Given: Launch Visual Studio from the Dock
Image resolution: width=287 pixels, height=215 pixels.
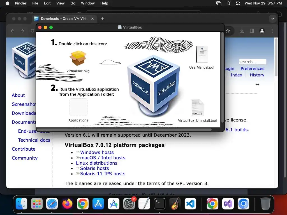Looking at the screenshot, I should click(228, 204).
